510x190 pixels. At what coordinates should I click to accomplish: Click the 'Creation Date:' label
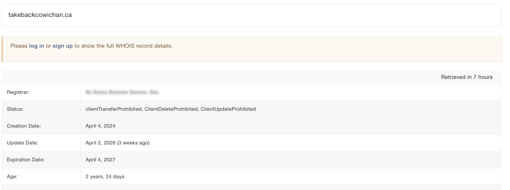pyautogui.click(x=24, y=126)
